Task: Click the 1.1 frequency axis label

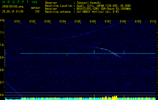Action: click(x=2, y=32)
